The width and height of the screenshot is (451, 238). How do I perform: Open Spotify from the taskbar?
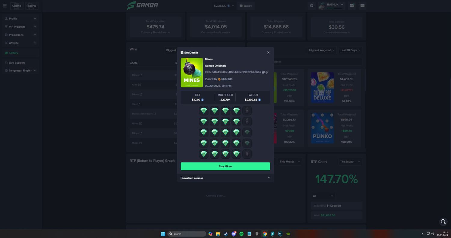pos(241,234)
